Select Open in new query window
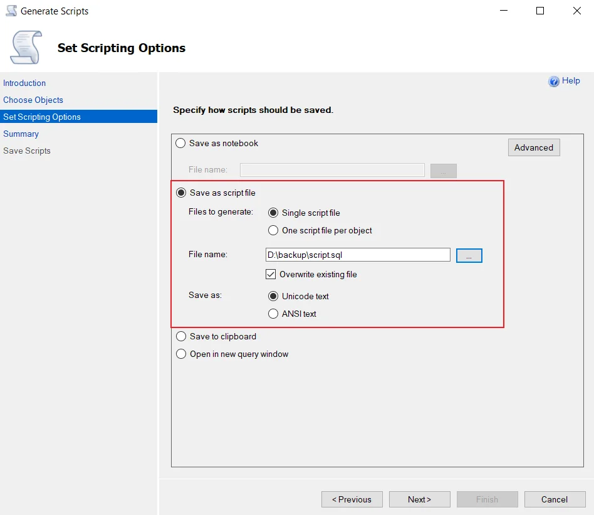Viewport: 594px width, 515px height. pos(181,354)
